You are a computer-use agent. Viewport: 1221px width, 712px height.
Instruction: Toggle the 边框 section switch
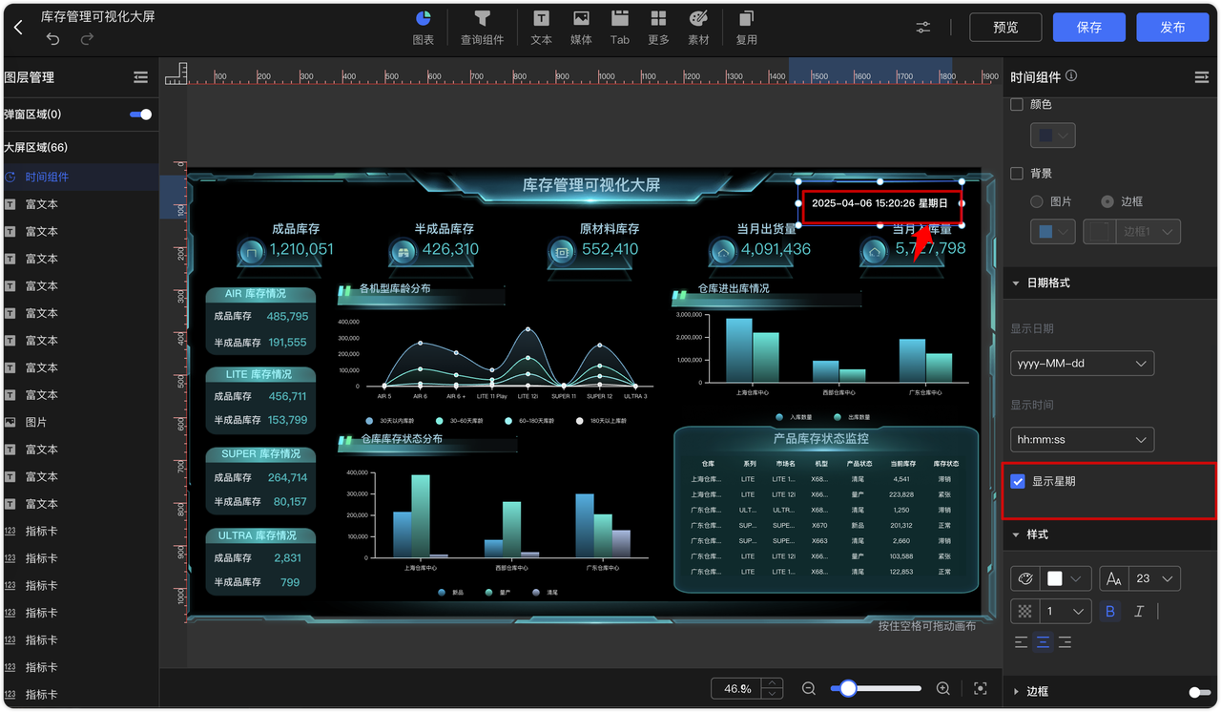point(1200,692)
